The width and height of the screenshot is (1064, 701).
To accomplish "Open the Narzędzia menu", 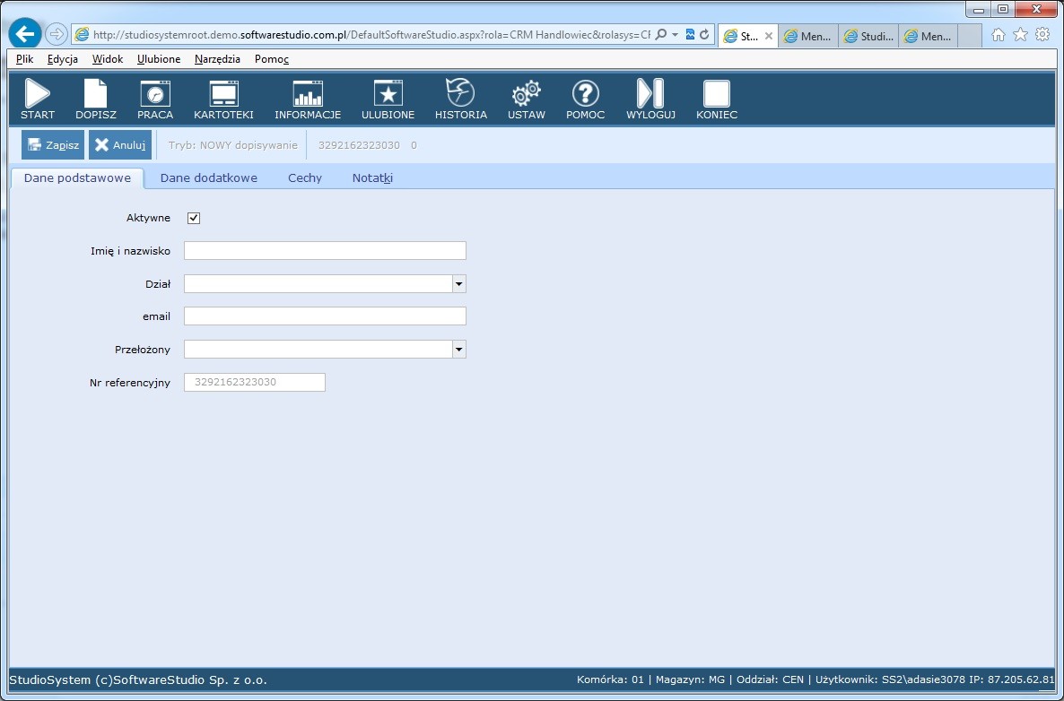I will click(x=217, y=59).
